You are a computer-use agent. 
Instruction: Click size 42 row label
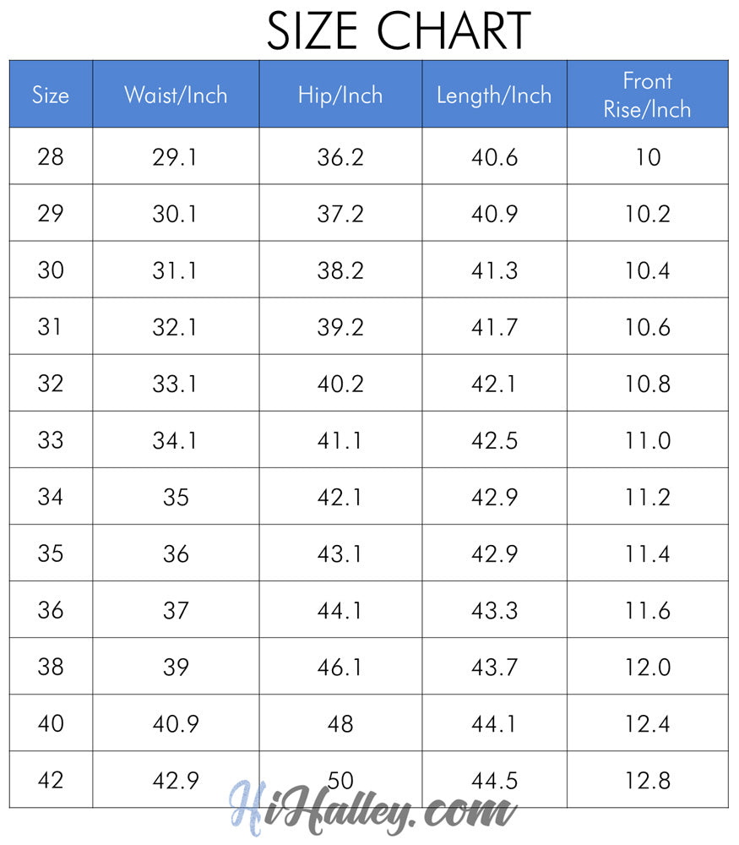[51, 780]
